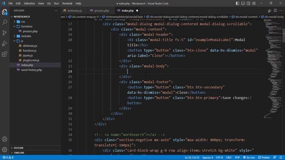Click the UTF-8 encoding status item

click(x=220, y=157)
